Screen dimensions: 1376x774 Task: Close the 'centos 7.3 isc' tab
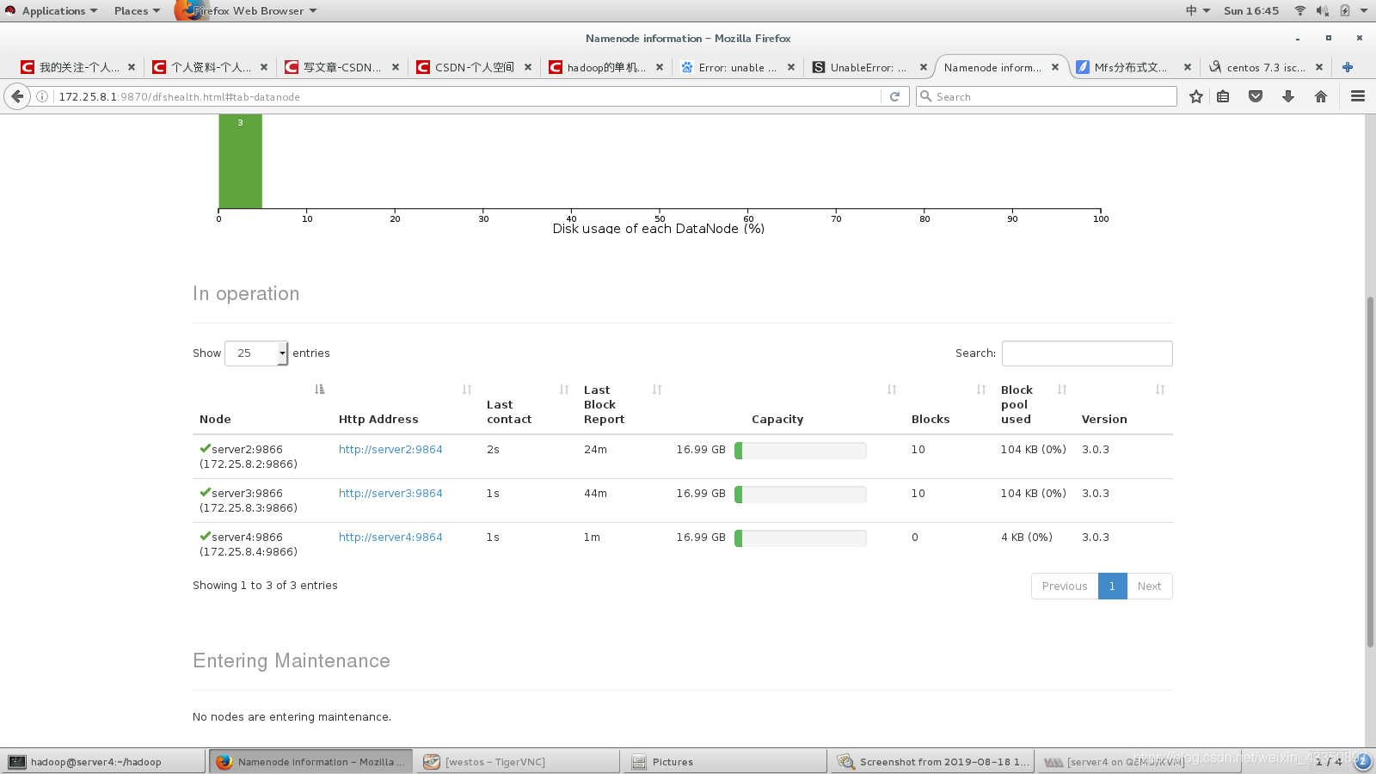coord(1319,67)
